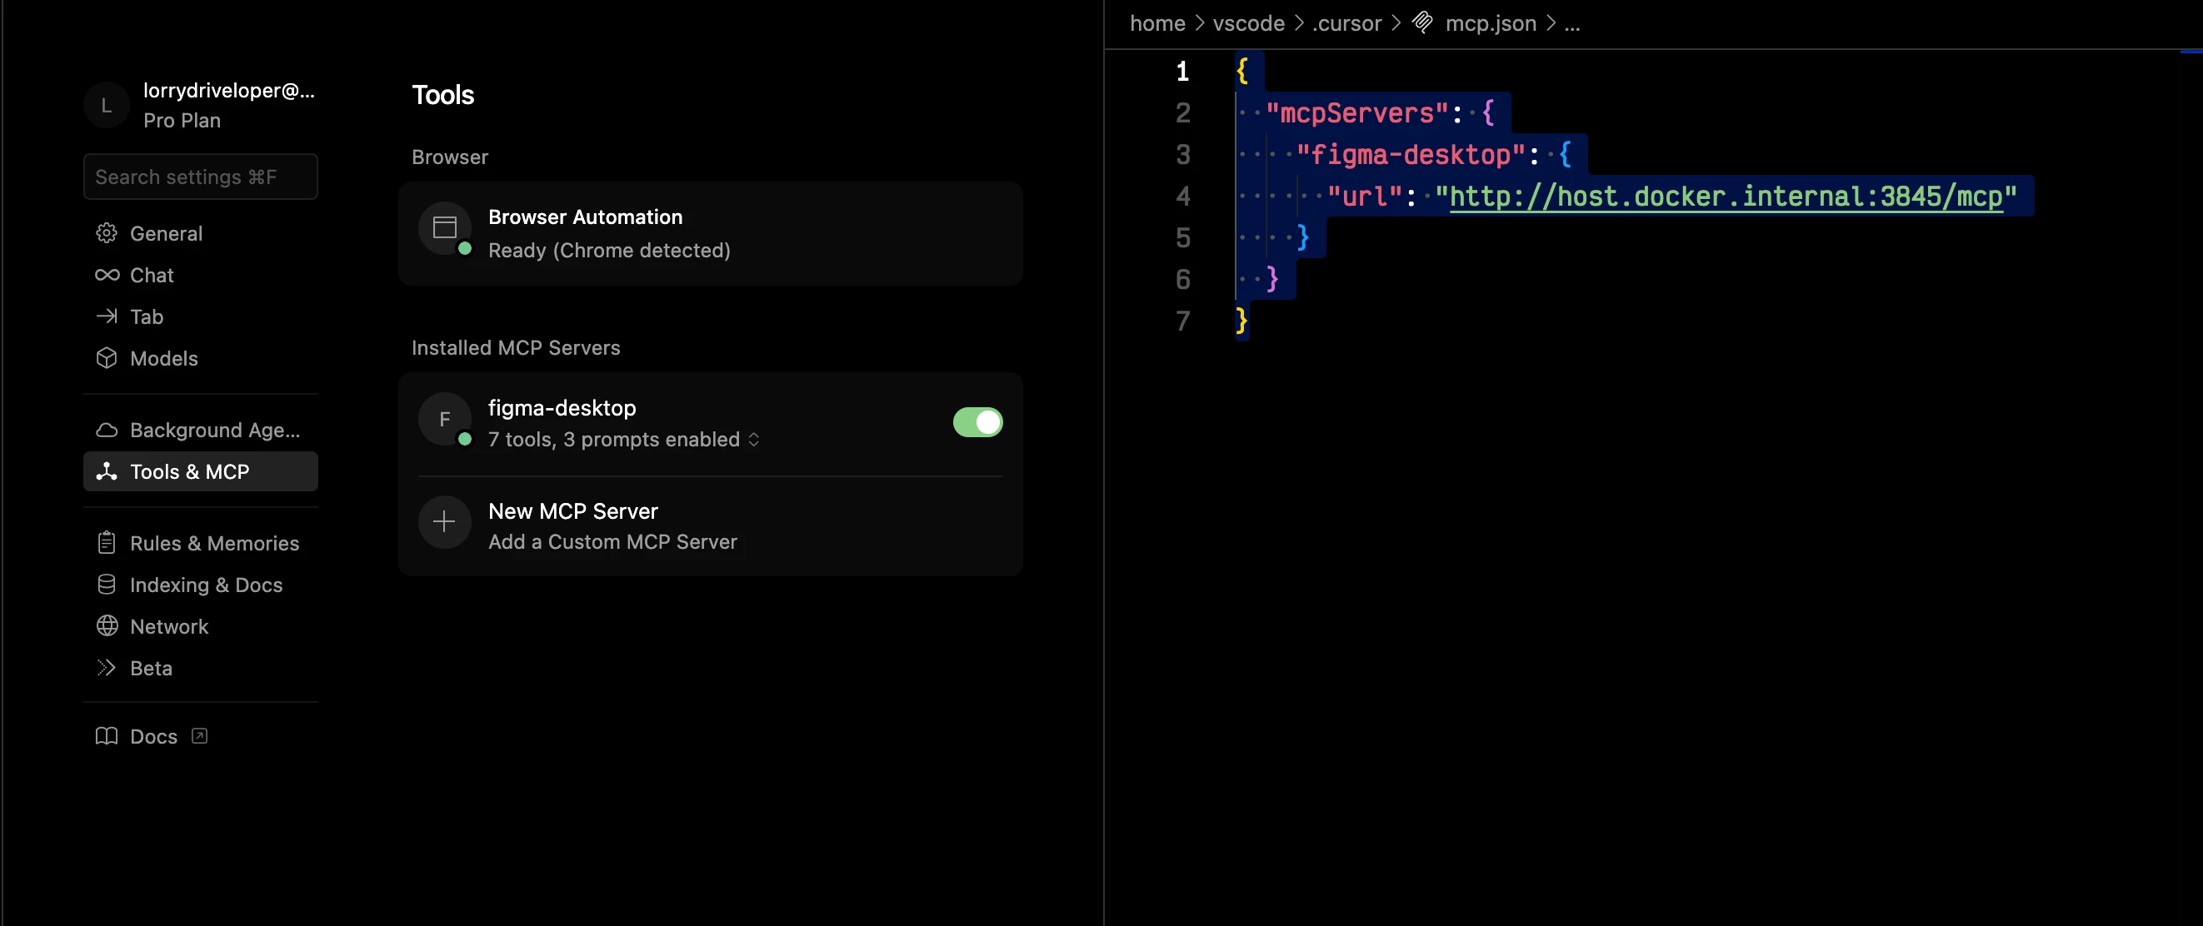Disable the figma-desktop MCP server toggle

tap(977, 422)
